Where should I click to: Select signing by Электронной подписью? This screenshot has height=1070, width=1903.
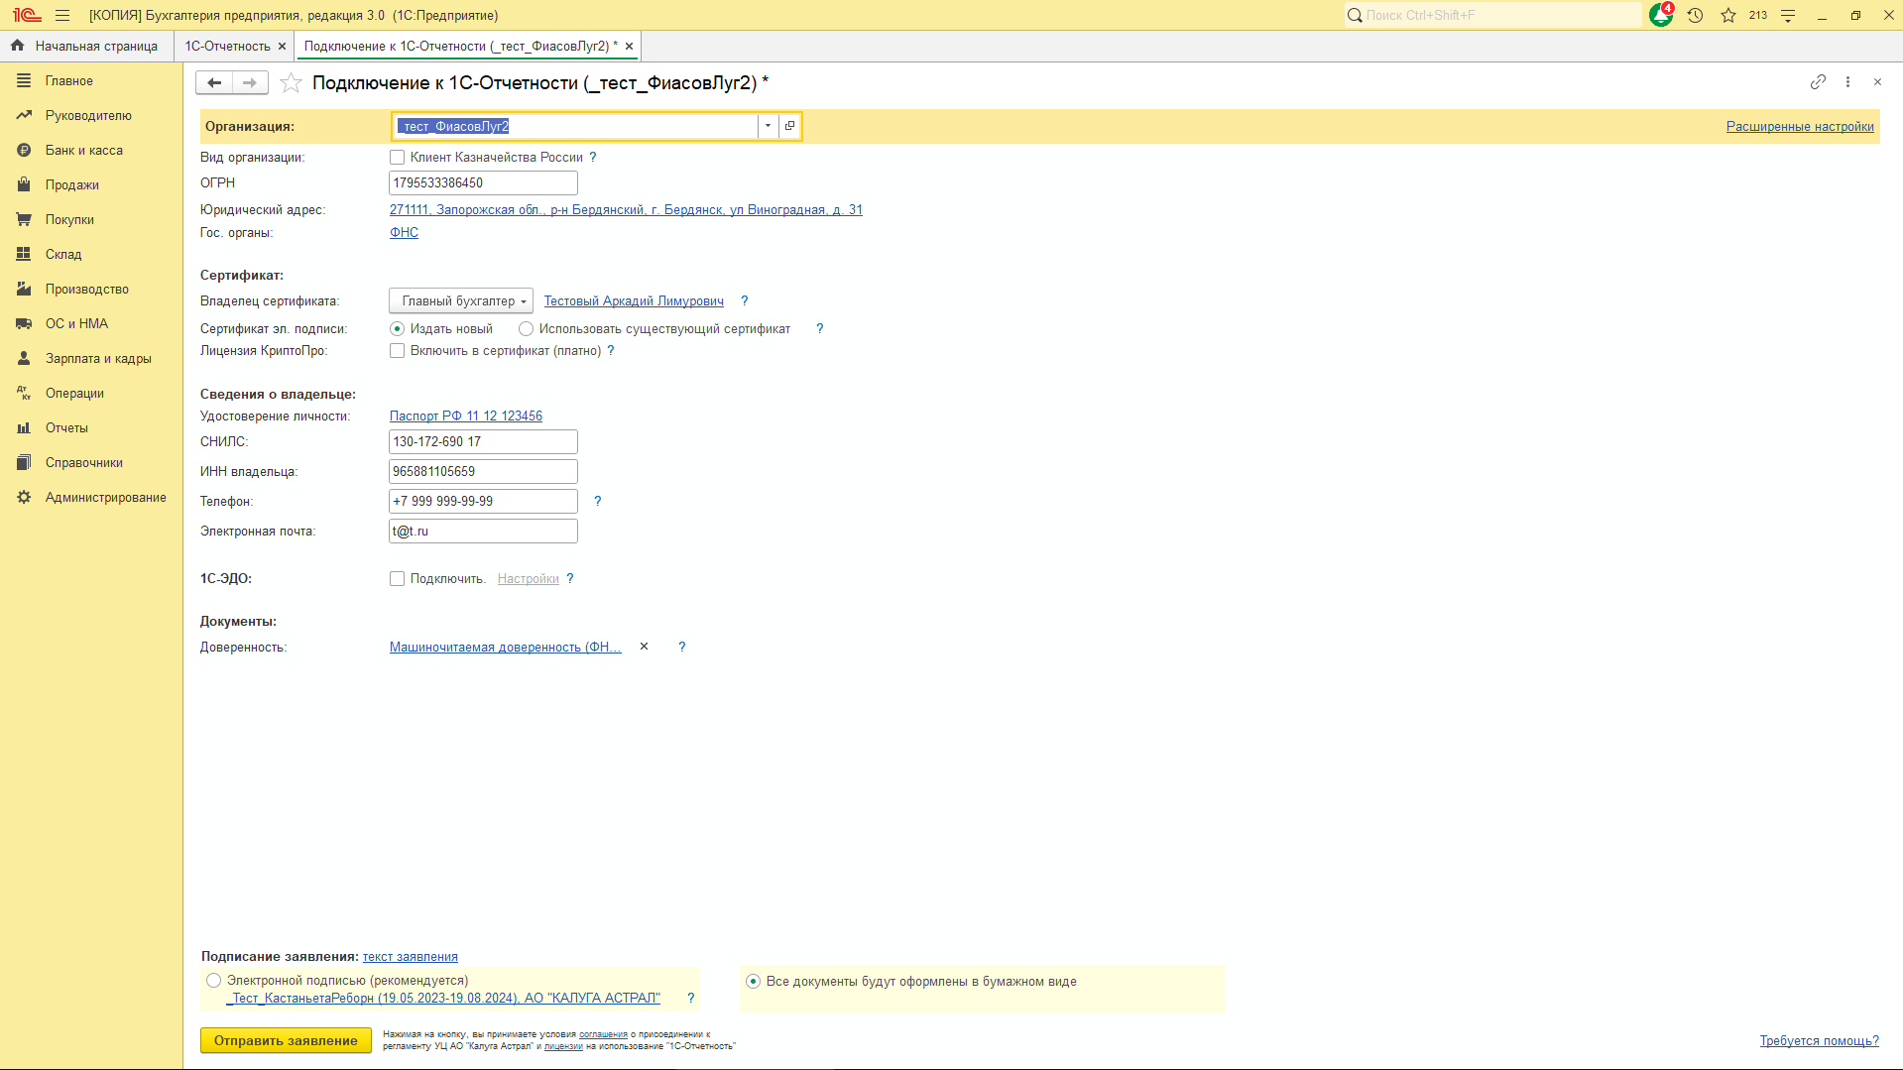pos(214,980)
